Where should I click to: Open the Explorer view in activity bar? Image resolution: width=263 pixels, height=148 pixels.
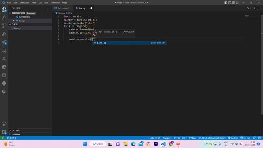point(4,9)
